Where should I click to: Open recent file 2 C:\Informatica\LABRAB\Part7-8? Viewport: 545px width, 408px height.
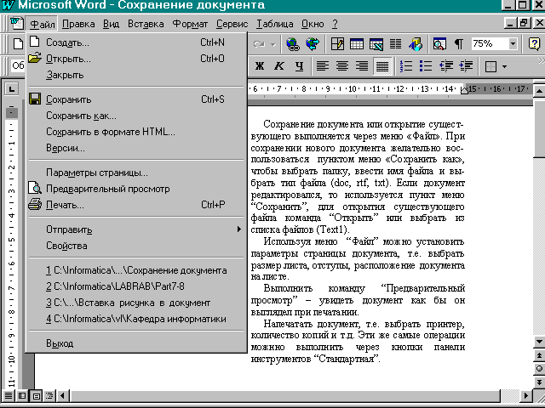point(135,286)
